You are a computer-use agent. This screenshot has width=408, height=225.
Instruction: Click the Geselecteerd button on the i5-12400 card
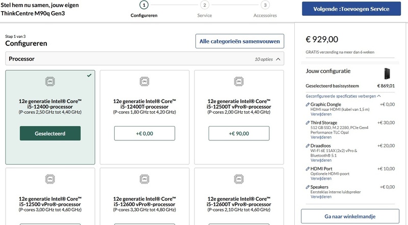pos(50,133)
